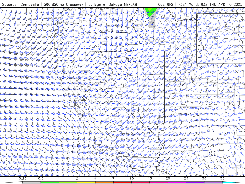Click the "Valid: 03Z THU APR 10 2025" text

[216, 4]
